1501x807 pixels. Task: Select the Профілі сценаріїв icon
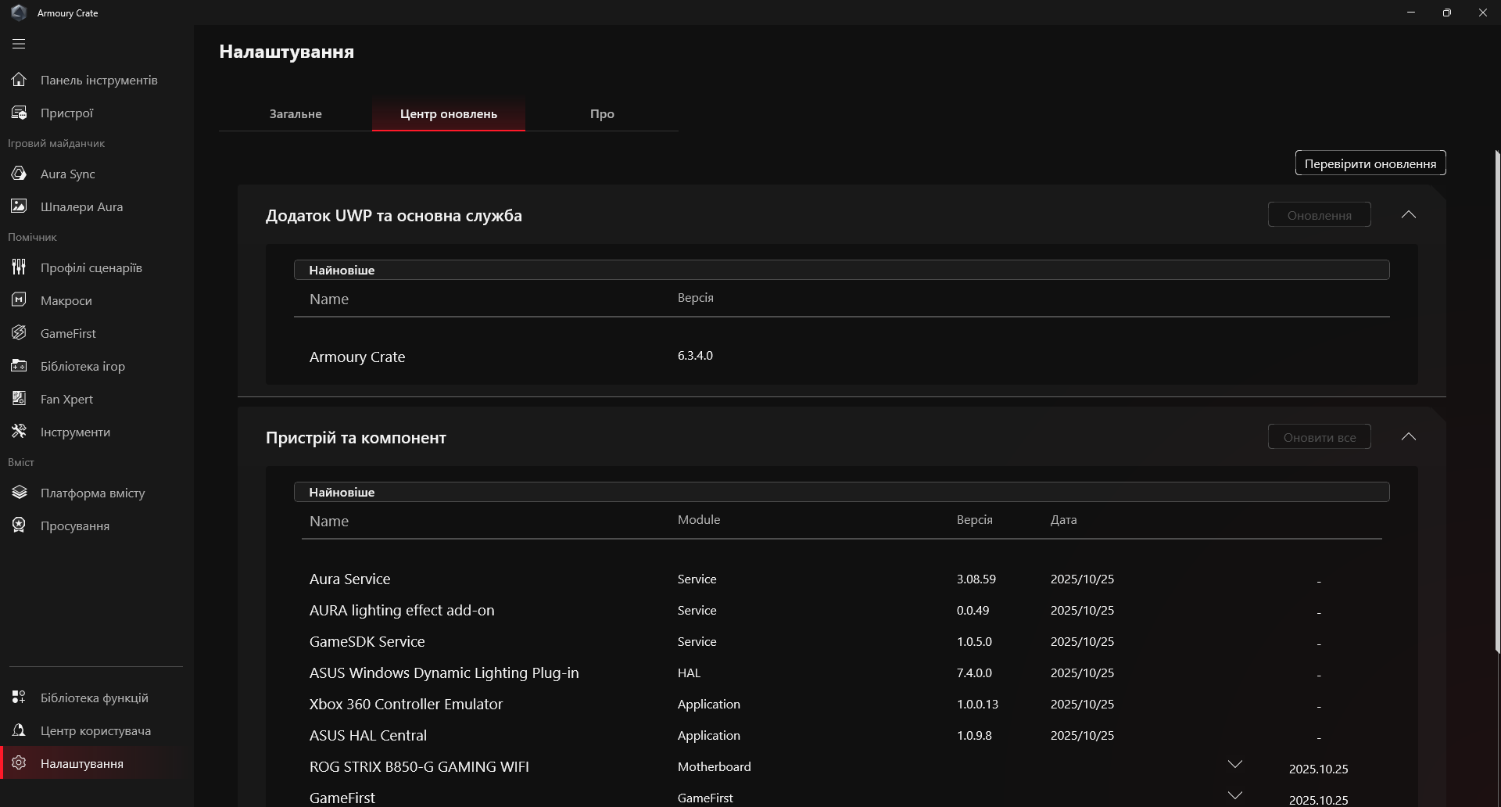point(19,267)
